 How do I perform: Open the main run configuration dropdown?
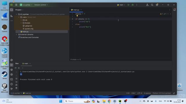[x=121, y=5]
